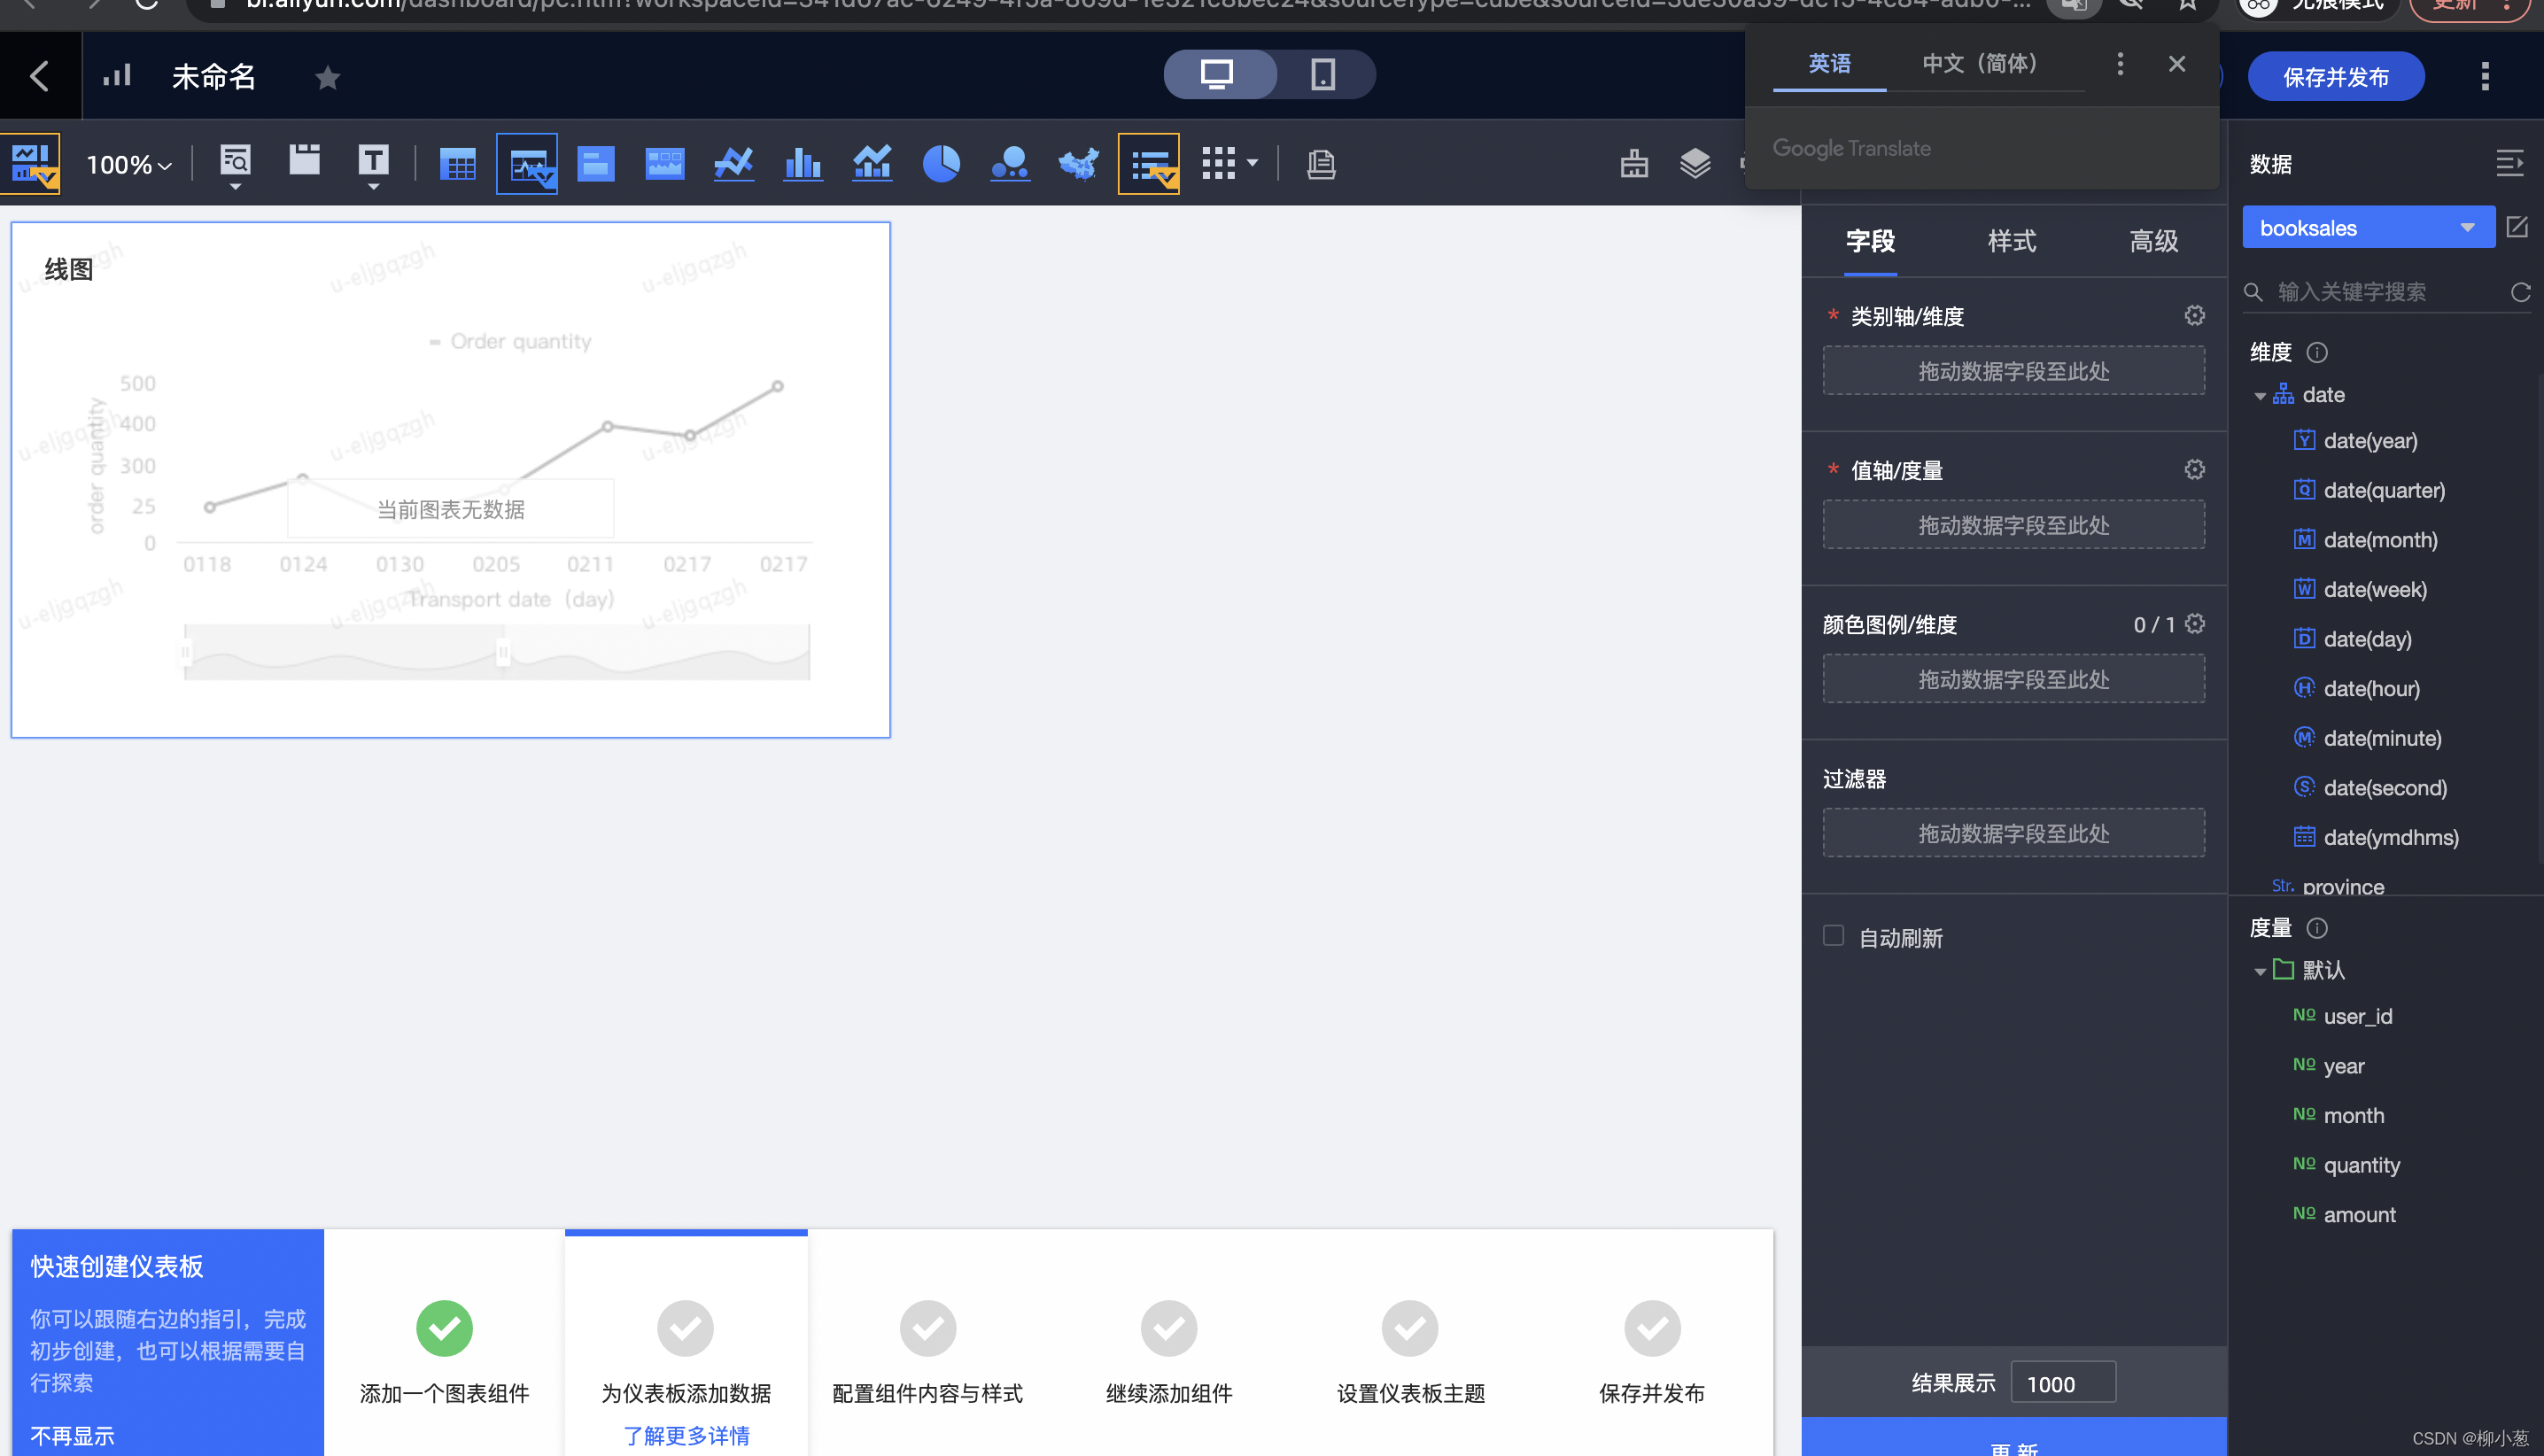Add a bar chart
Screen dimensions: 2544x1456
pos(803,163)
